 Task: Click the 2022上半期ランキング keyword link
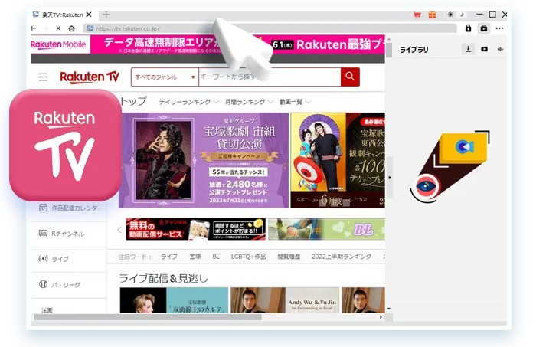342,257
